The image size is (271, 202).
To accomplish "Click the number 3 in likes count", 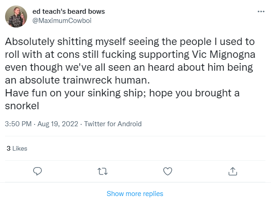I will point(9,148).
